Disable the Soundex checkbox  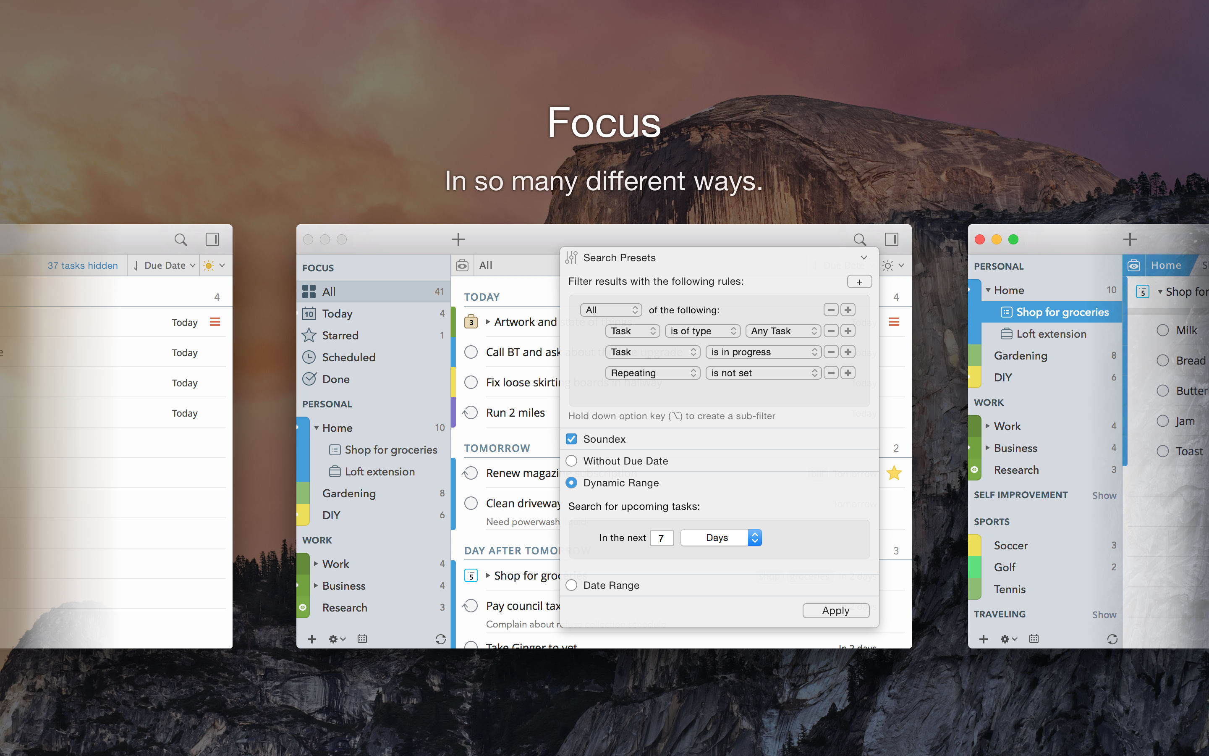tap(571, 439)
